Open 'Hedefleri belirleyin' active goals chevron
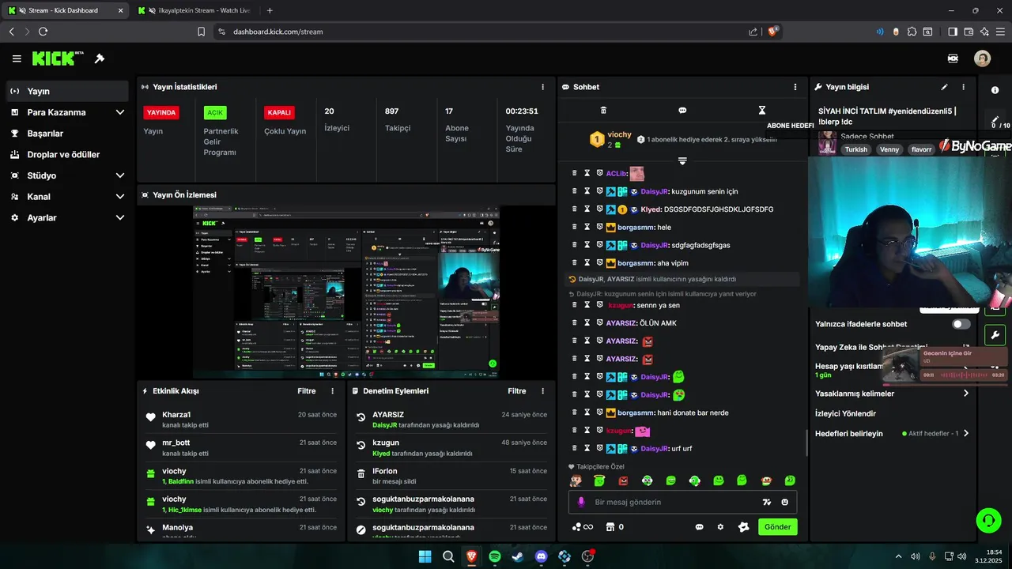Image resolution: width=1012 pixels, height=569 pixels. tap(965, 433)
